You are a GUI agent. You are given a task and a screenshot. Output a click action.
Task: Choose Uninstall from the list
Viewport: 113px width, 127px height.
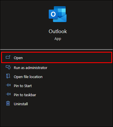[21, 104]
